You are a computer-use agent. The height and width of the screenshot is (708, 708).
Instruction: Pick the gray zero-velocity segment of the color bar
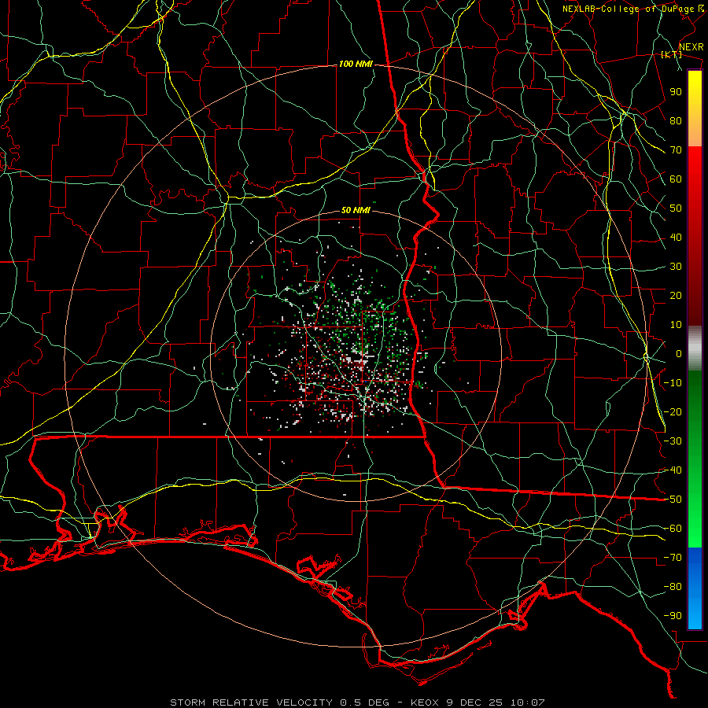tap(695, 348)
